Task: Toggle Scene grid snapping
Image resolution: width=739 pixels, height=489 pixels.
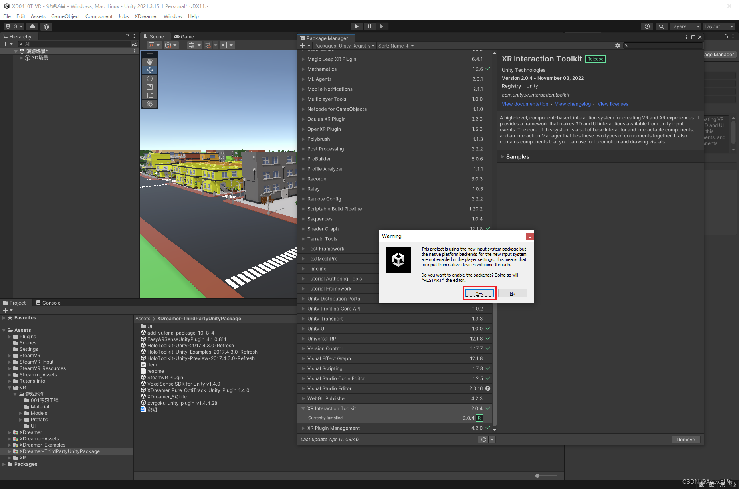Action: (208, 45)
